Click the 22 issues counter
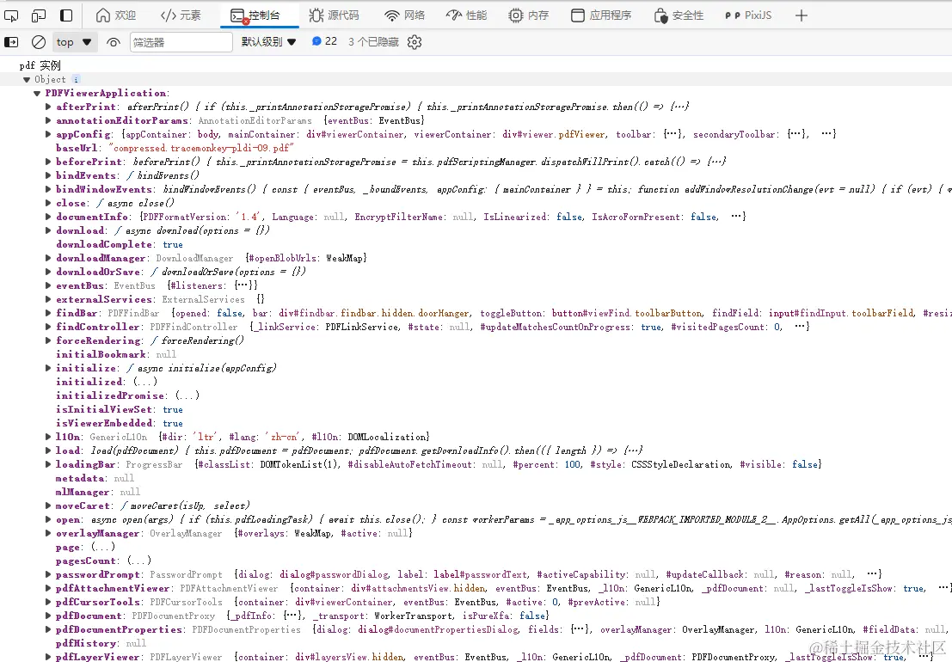This screenshot has width=952, height=662. tap(324, 41)
